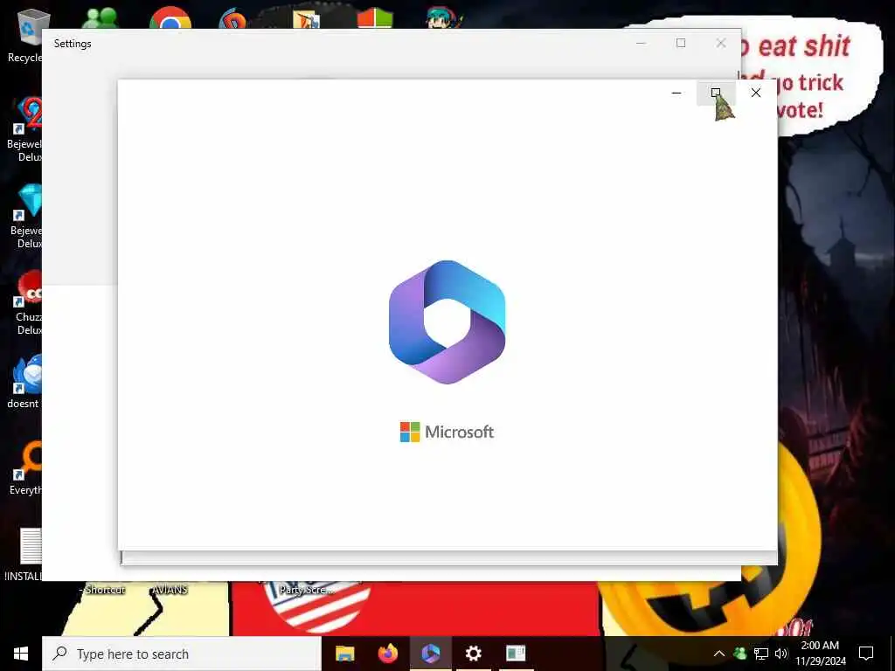The image size is (895, 671).
Task: Open File Explorer from the taskbar
Action: coord(344,654)
